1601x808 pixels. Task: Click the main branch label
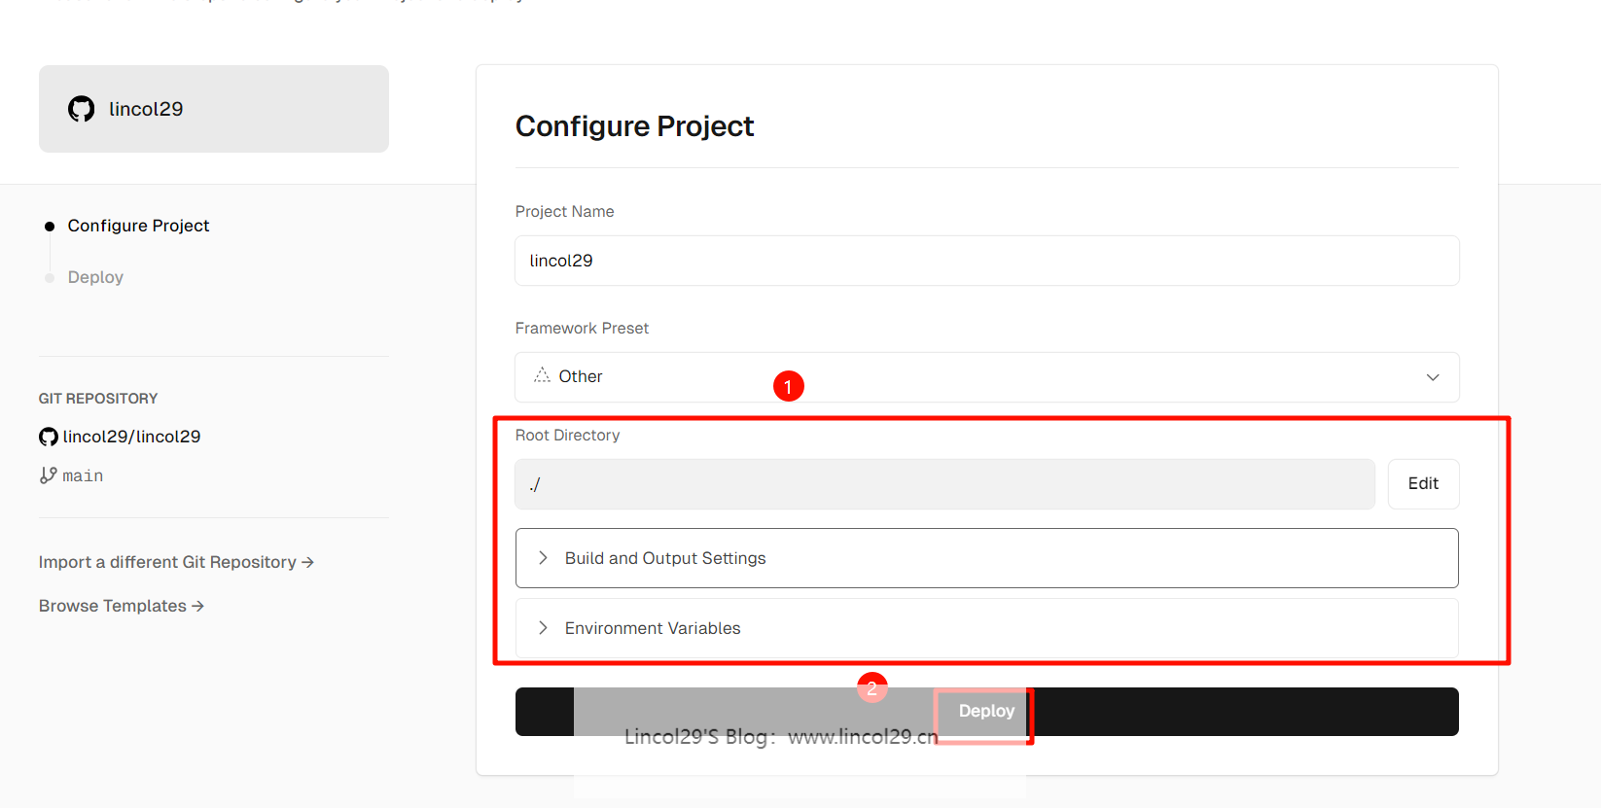(83, 475)
